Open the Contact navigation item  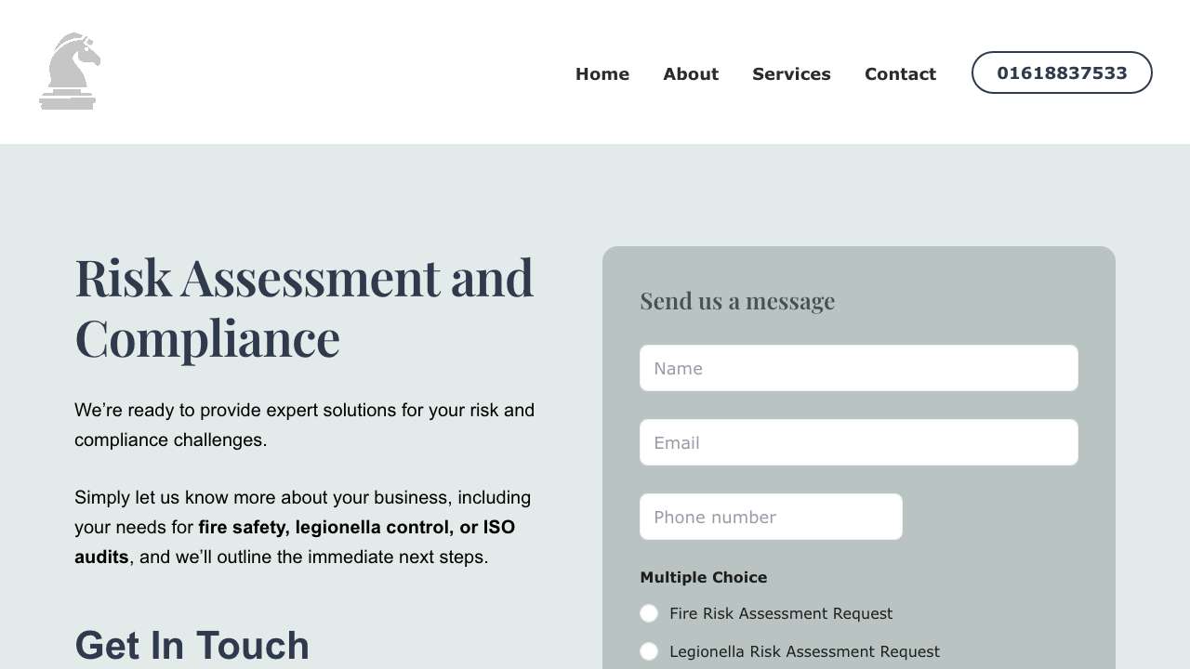(x=900, y=73)
